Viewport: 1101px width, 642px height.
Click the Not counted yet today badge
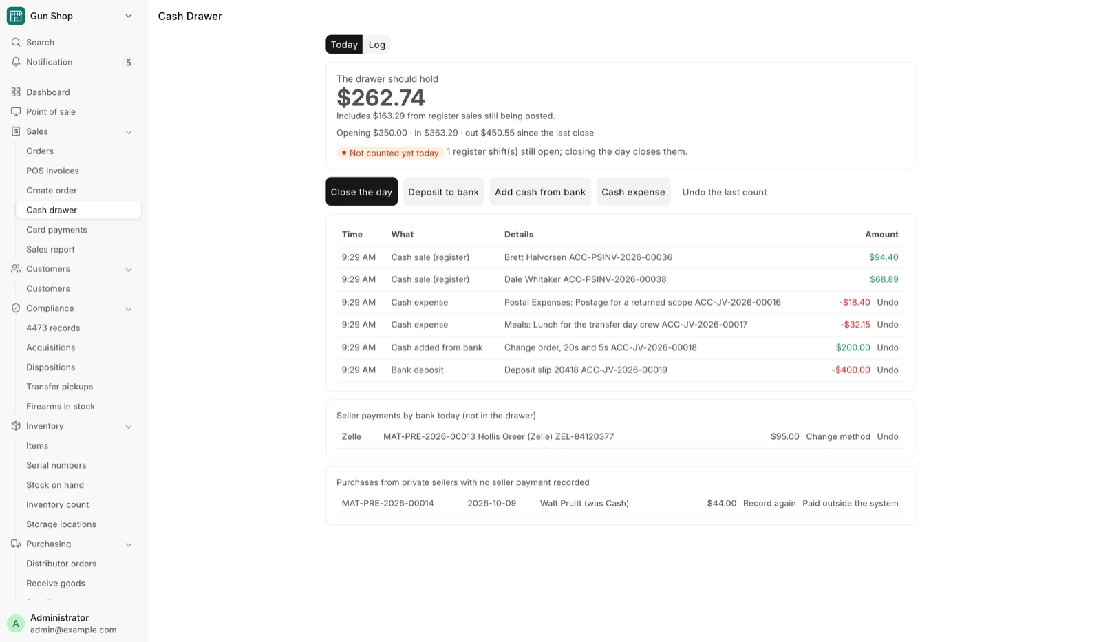389,153
